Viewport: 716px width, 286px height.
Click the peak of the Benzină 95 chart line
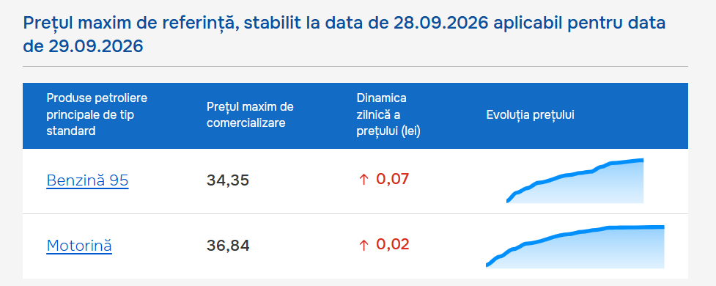[x=641, y=160]
